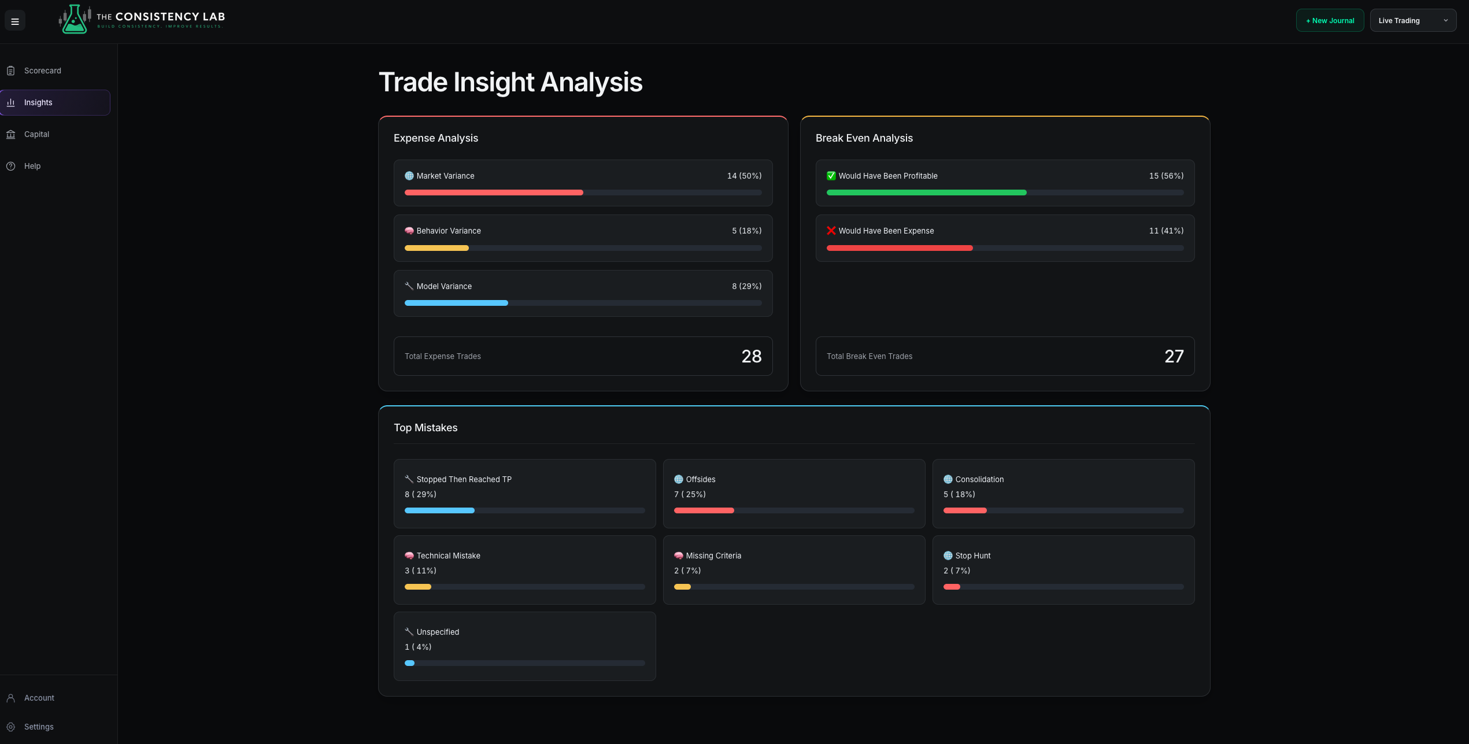Click the Help question mark icon
1469x744 pixels.
[10, 166]
